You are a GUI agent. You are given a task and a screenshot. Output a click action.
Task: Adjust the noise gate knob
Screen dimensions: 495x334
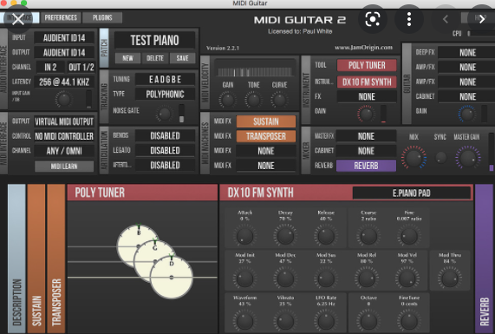click(x=164, y=114)
